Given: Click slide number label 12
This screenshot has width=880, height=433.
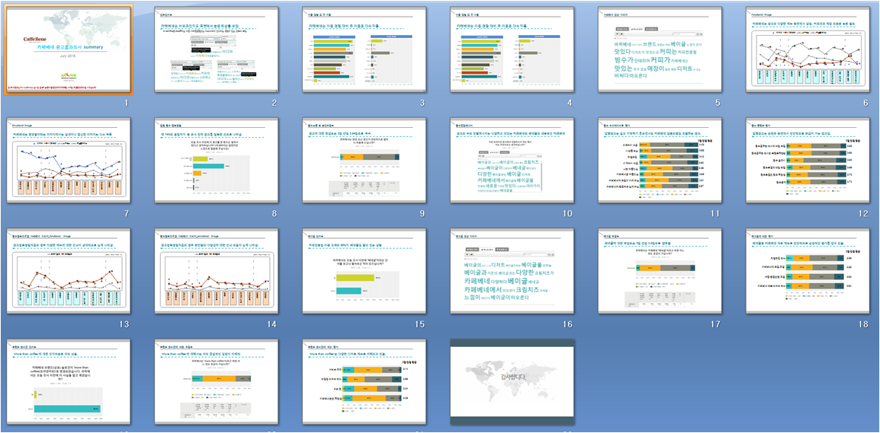Looking at the screenshot, I should click(863, 213).
